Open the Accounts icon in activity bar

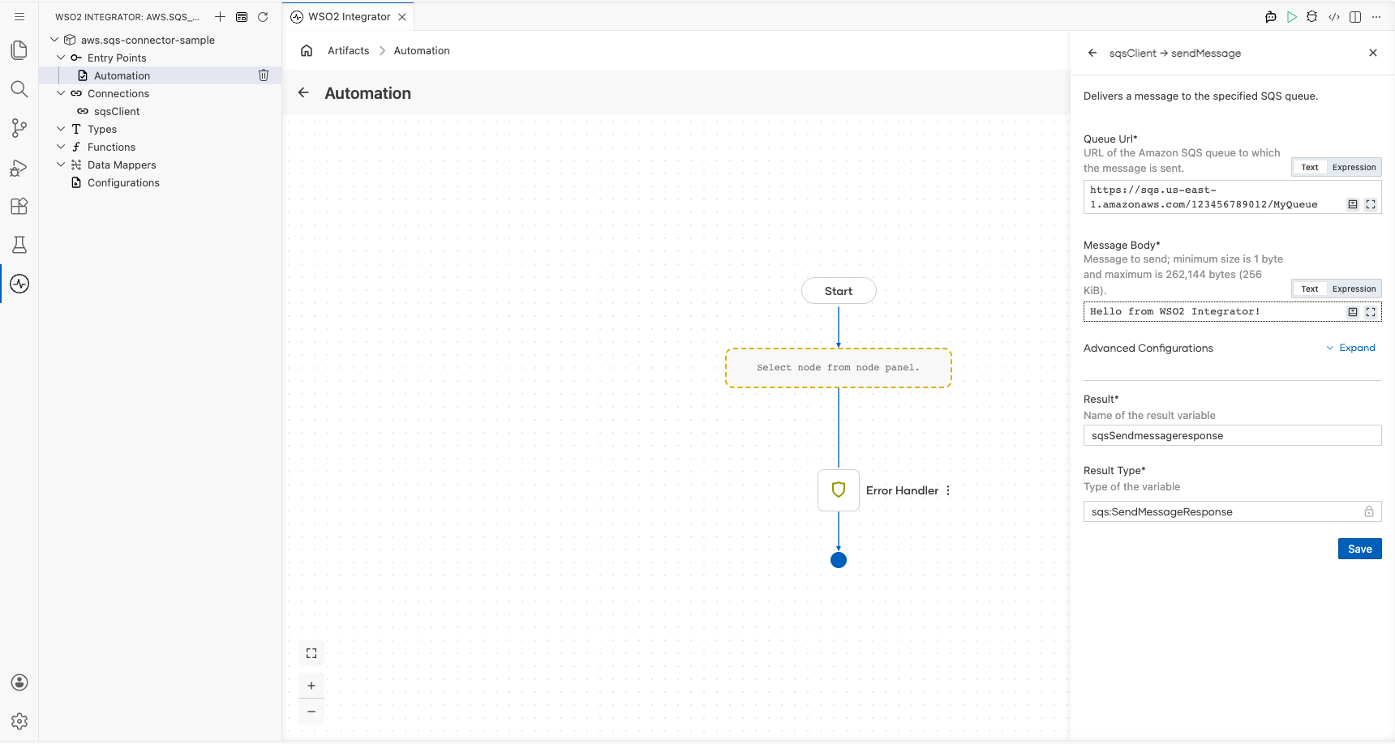tap(19, 682)
